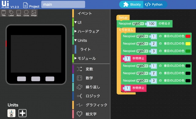Select the Image element tool

click(34, 13)
